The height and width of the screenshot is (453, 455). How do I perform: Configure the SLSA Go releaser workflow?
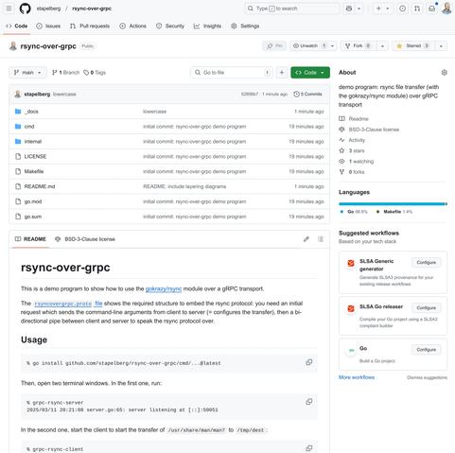tap(426, 307)
